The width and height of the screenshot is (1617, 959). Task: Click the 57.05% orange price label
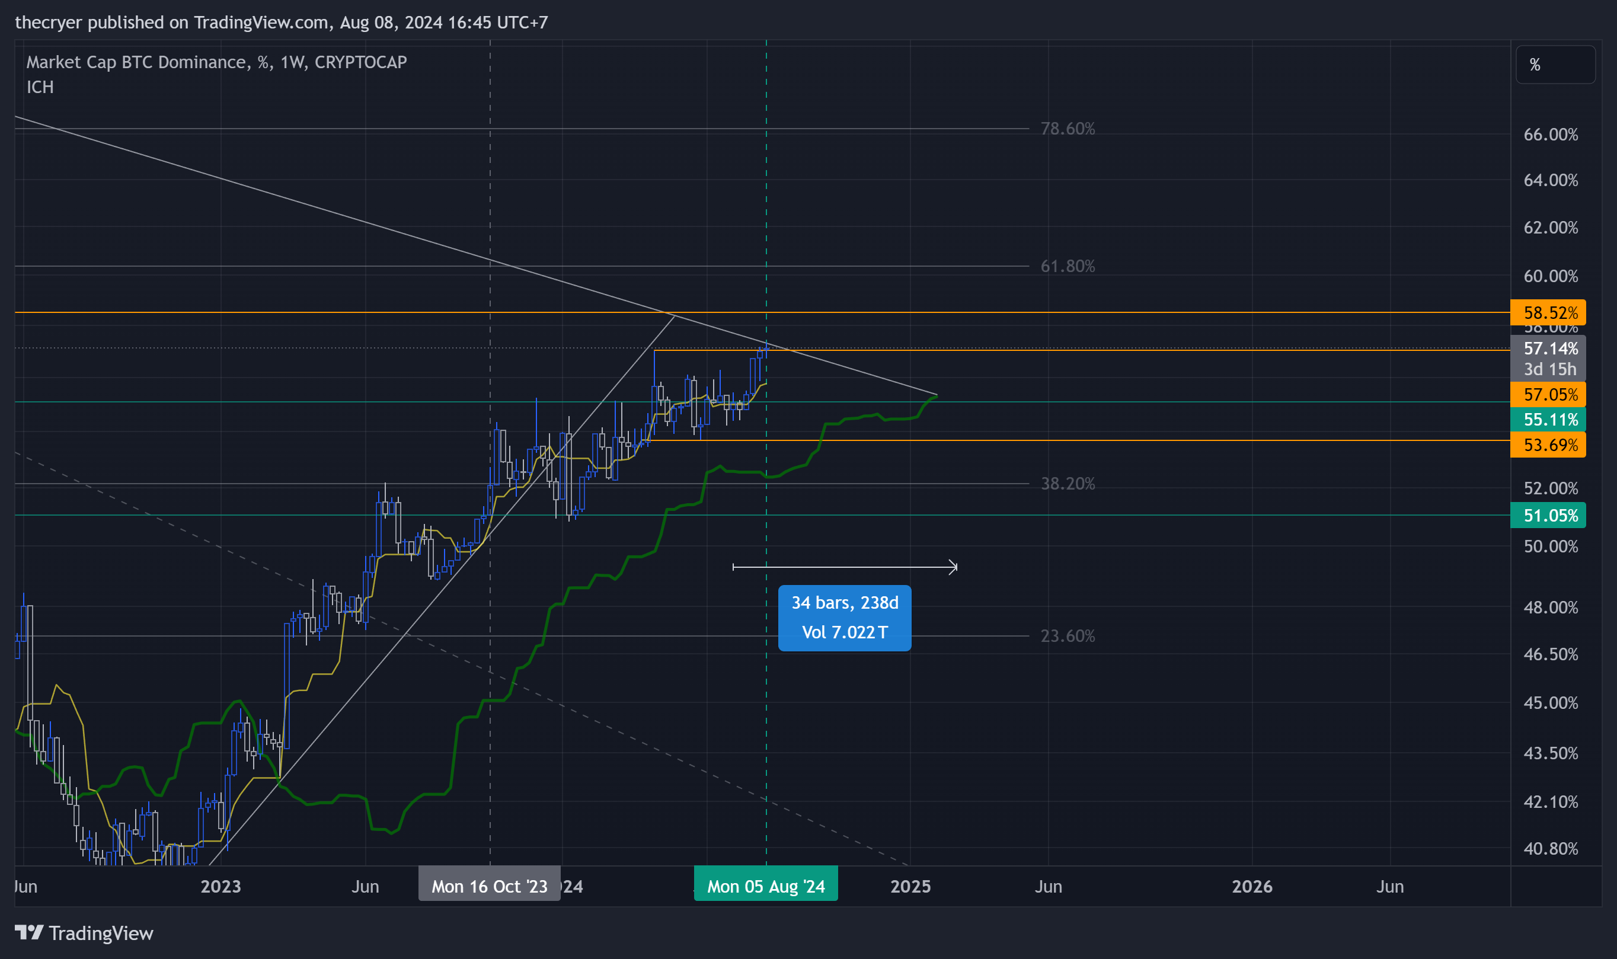tap(1548, 394)
